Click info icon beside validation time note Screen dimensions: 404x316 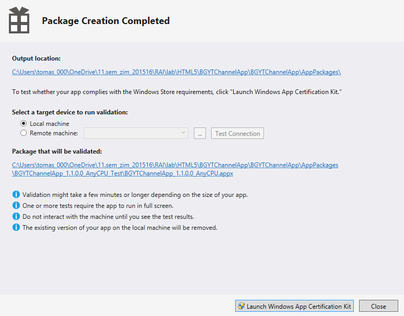pyautogui.click(x=16, y=194)
